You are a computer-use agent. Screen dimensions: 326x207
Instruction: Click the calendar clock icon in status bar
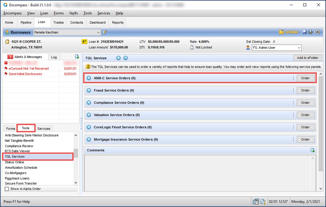click(x=256, y=201)
